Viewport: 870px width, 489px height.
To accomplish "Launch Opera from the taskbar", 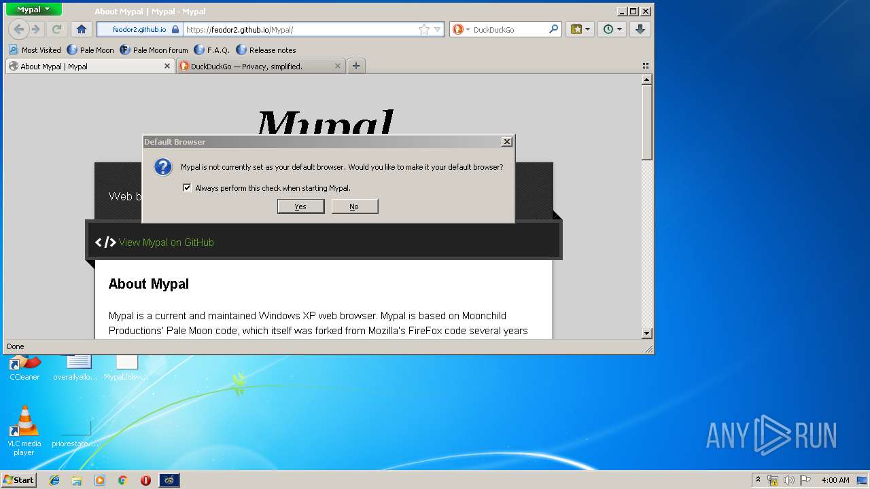I will 145,480.
